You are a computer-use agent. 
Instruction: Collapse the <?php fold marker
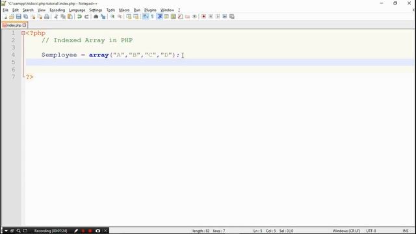pyautogui.click(x=23, y=33)
